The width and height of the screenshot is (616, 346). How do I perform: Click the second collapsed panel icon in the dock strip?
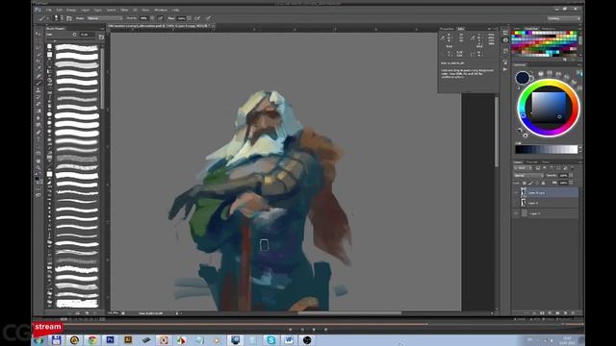[x=505, y=40]
